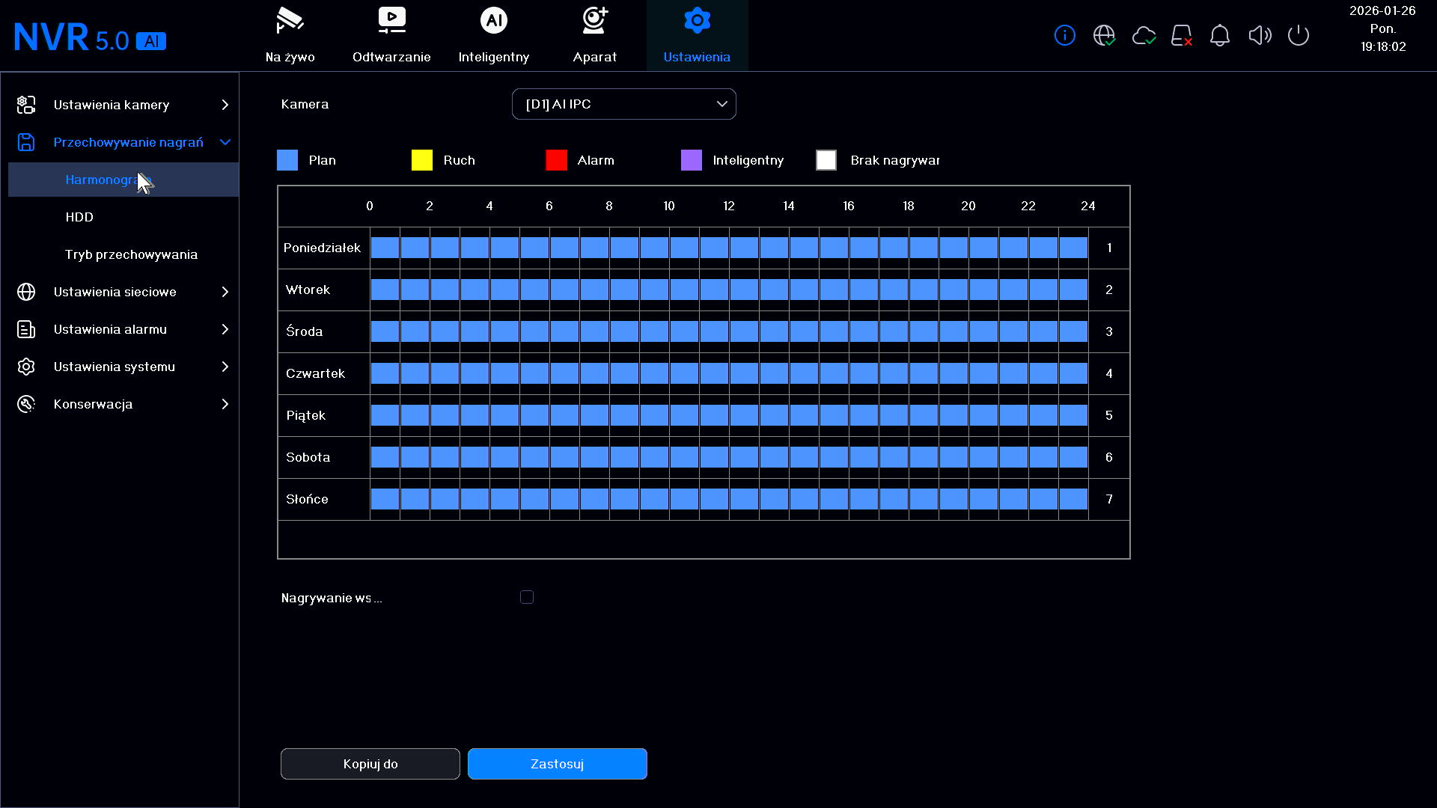This screenshot has height=808, width=1437.
Task: Select the red Alarm color swatch
Action: coord(557,160)
